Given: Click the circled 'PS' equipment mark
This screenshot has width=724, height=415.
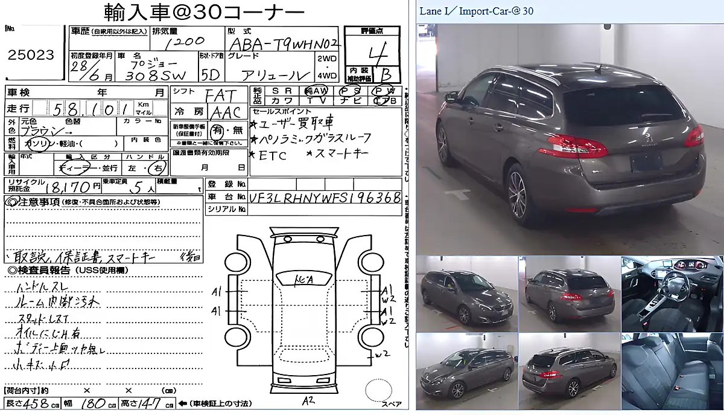Looking at the screenshot, I should click(351, 91).
